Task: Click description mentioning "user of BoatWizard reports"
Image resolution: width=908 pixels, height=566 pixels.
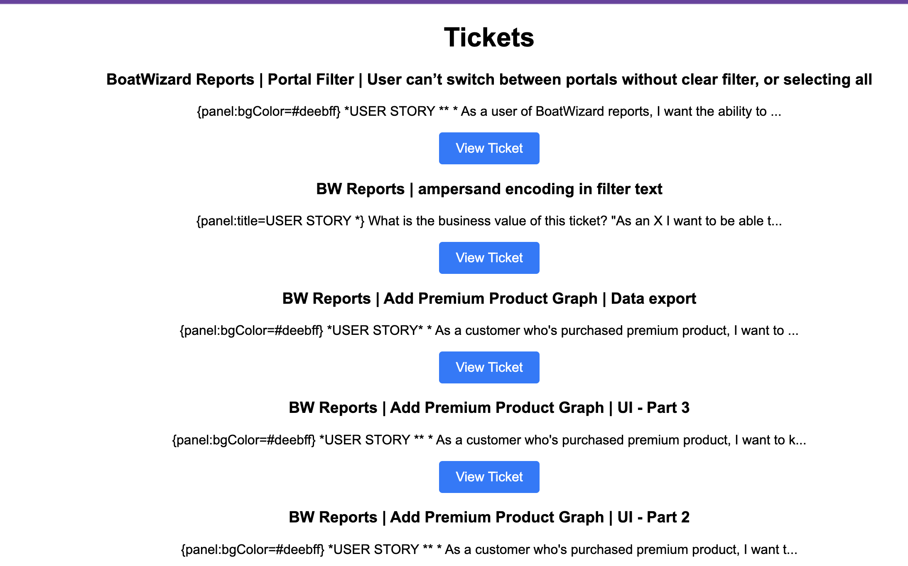Action: pyautogui.click(x=489, y=112)
